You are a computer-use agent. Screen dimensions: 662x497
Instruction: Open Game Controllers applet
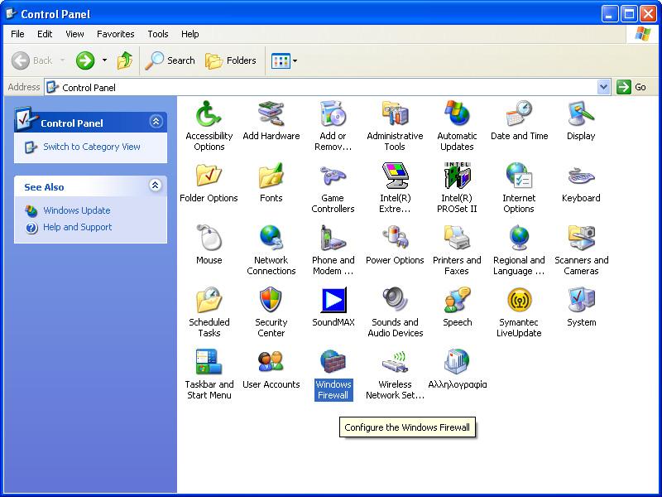pos(333,188)
